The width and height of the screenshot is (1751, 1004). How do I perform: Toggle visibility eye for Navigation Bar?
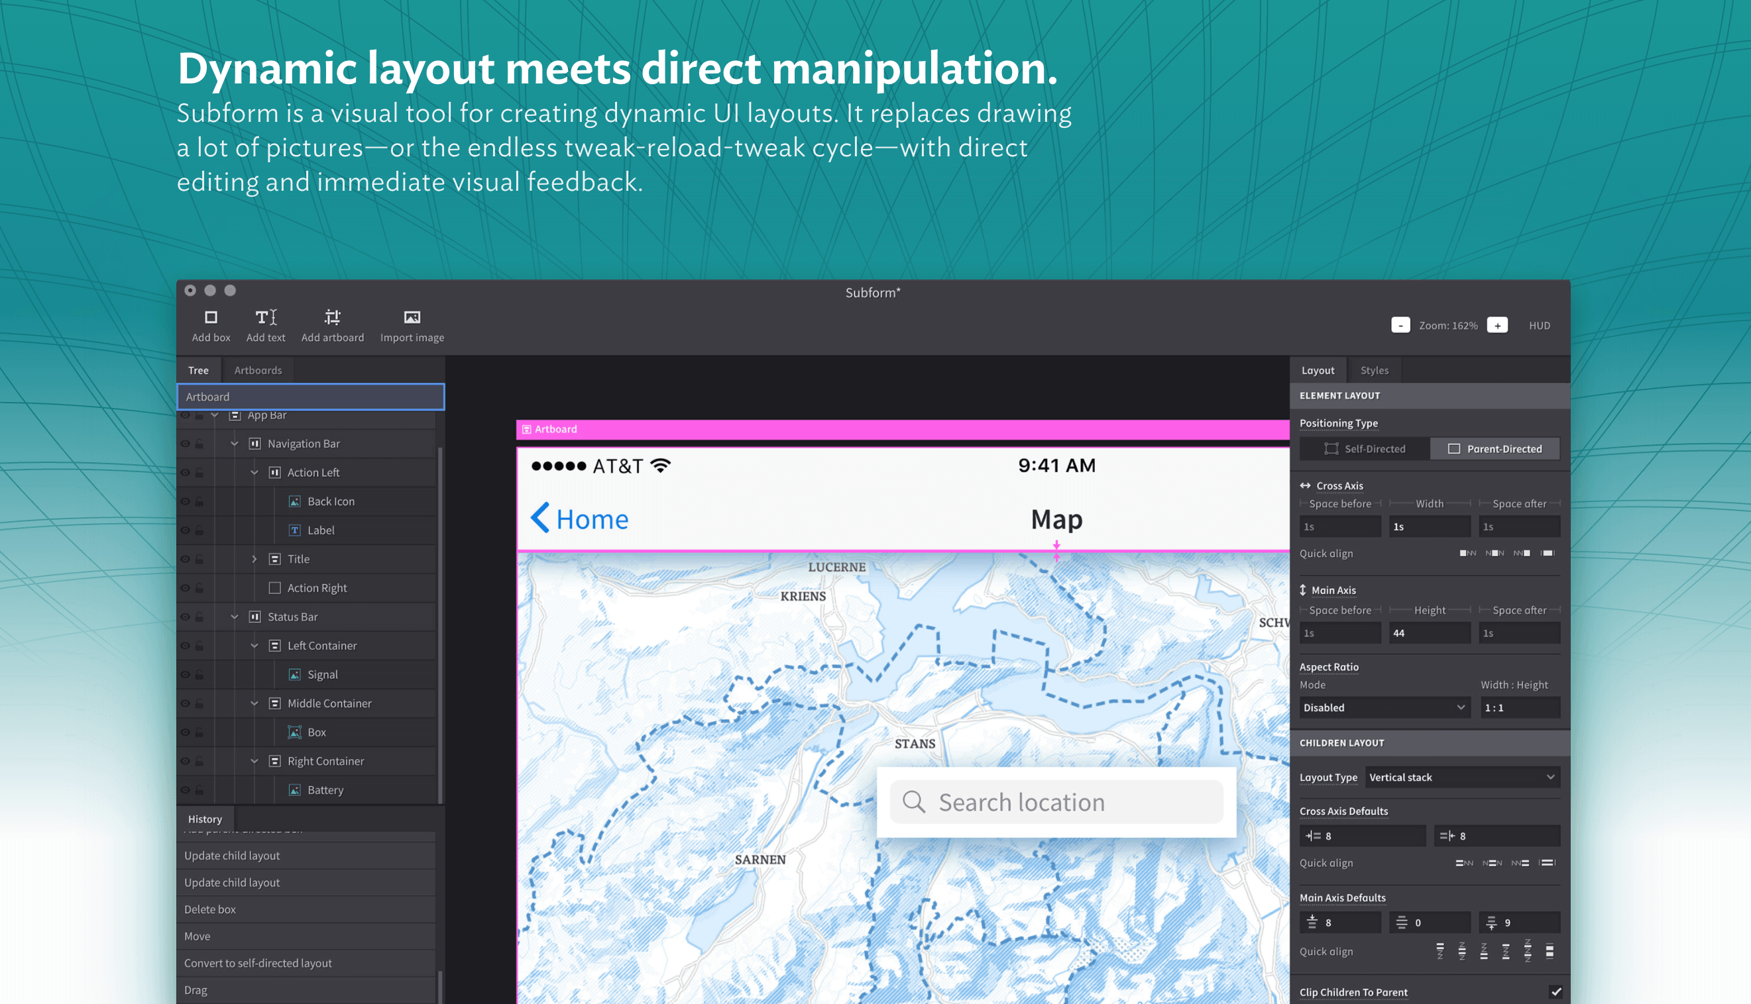(x=185, y=443)
